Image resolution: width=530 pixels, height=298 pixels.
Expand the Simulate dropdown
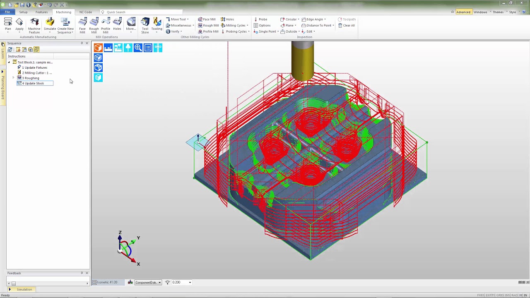pyautogui.click(x=50, y=32)
